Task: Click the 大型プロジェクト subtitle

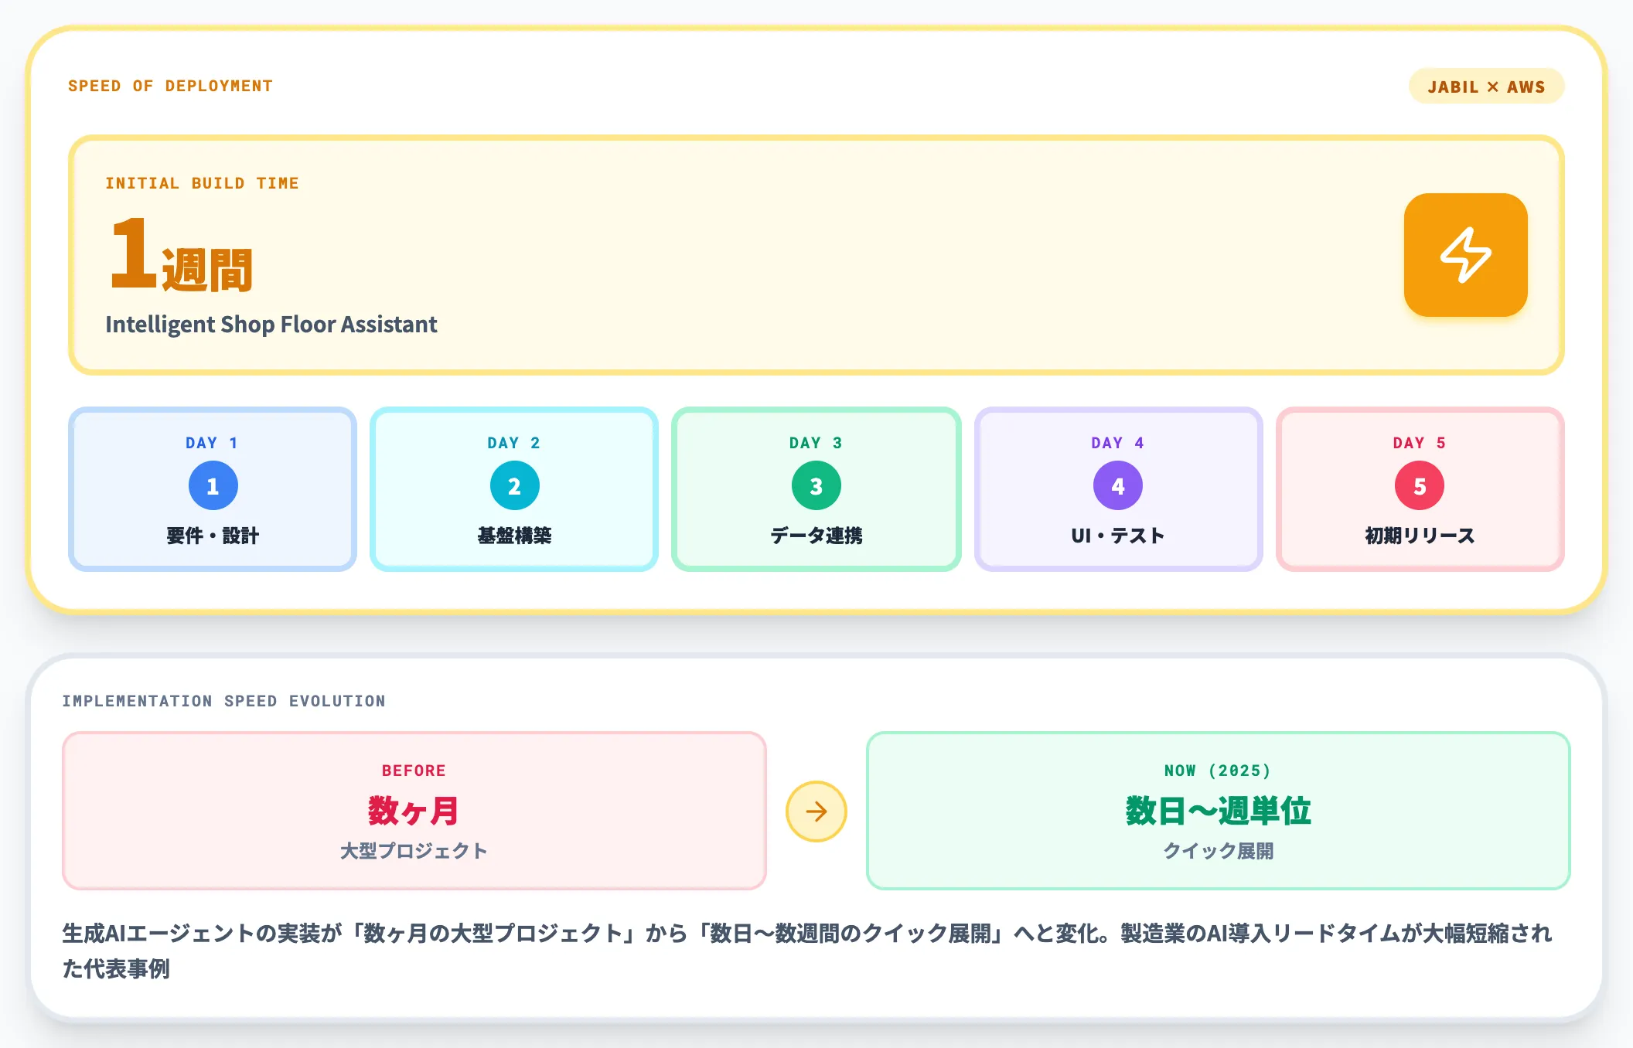Action: pyautogui.click(x=414, y=851)
